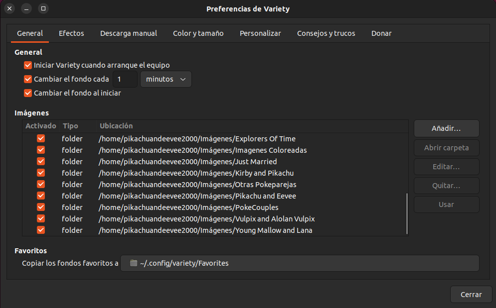496x308 pixels.
Task: Open the Descarga manual tab
Action: (x=129, y=33)
